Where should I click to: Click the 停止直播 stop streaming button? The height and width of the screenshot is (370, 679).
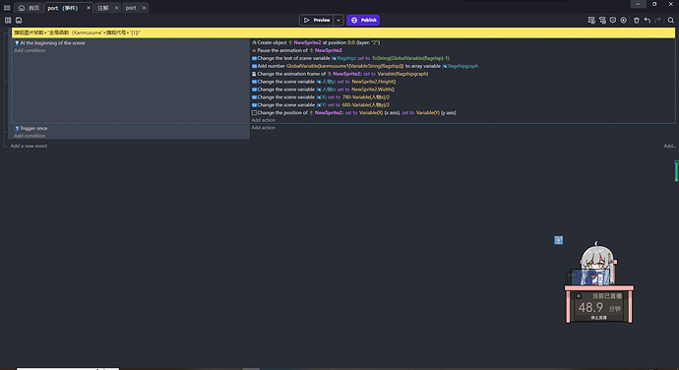(599, 318)
